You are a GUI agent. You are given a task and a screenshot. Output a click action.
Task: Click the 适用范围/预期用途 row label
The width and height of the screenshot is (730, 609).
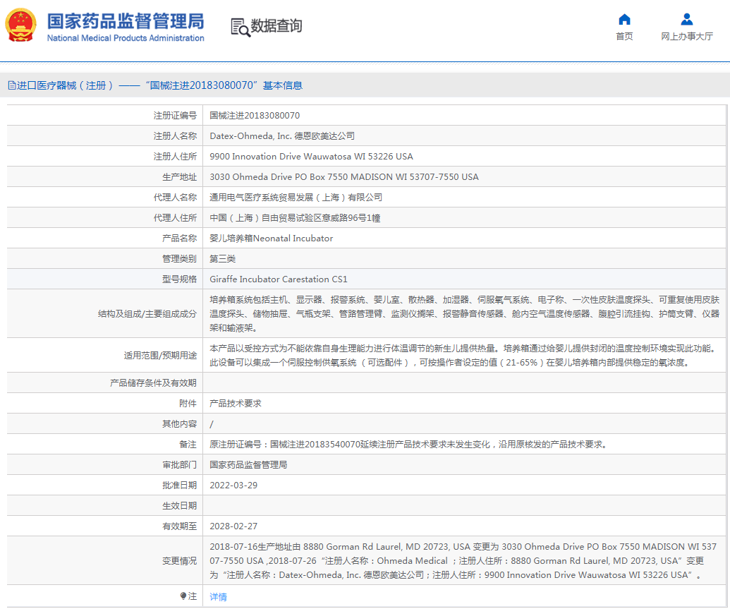coord(160,356)
